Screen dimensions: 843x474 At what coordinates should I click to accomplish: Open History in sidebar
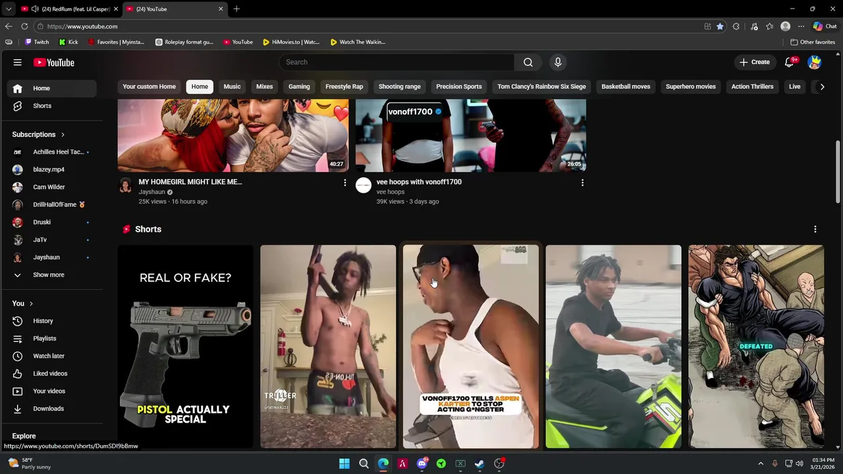[x=51, y=321]
